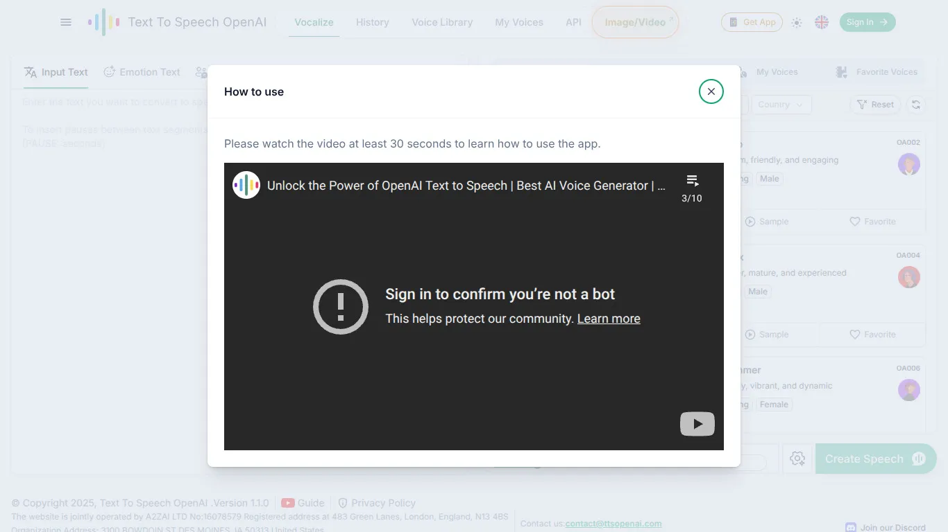
Task: Open the language selector UK flag
Action: (x=822, y=22)
